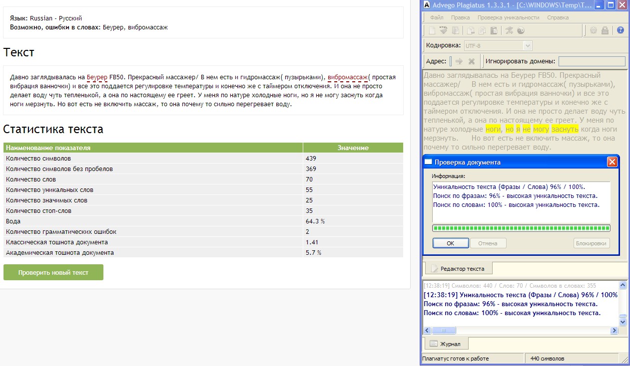The width and height of the screenshot is (630, 366).
Task: Click the yellow highlighted word ноги
Action: 493,129
